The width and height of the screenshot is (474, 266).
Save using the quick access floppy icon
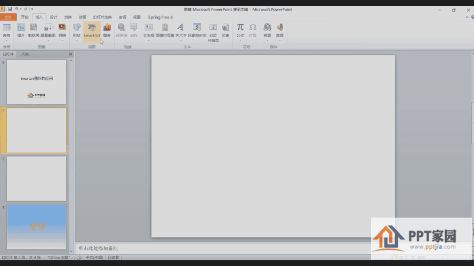coord(10,9)
